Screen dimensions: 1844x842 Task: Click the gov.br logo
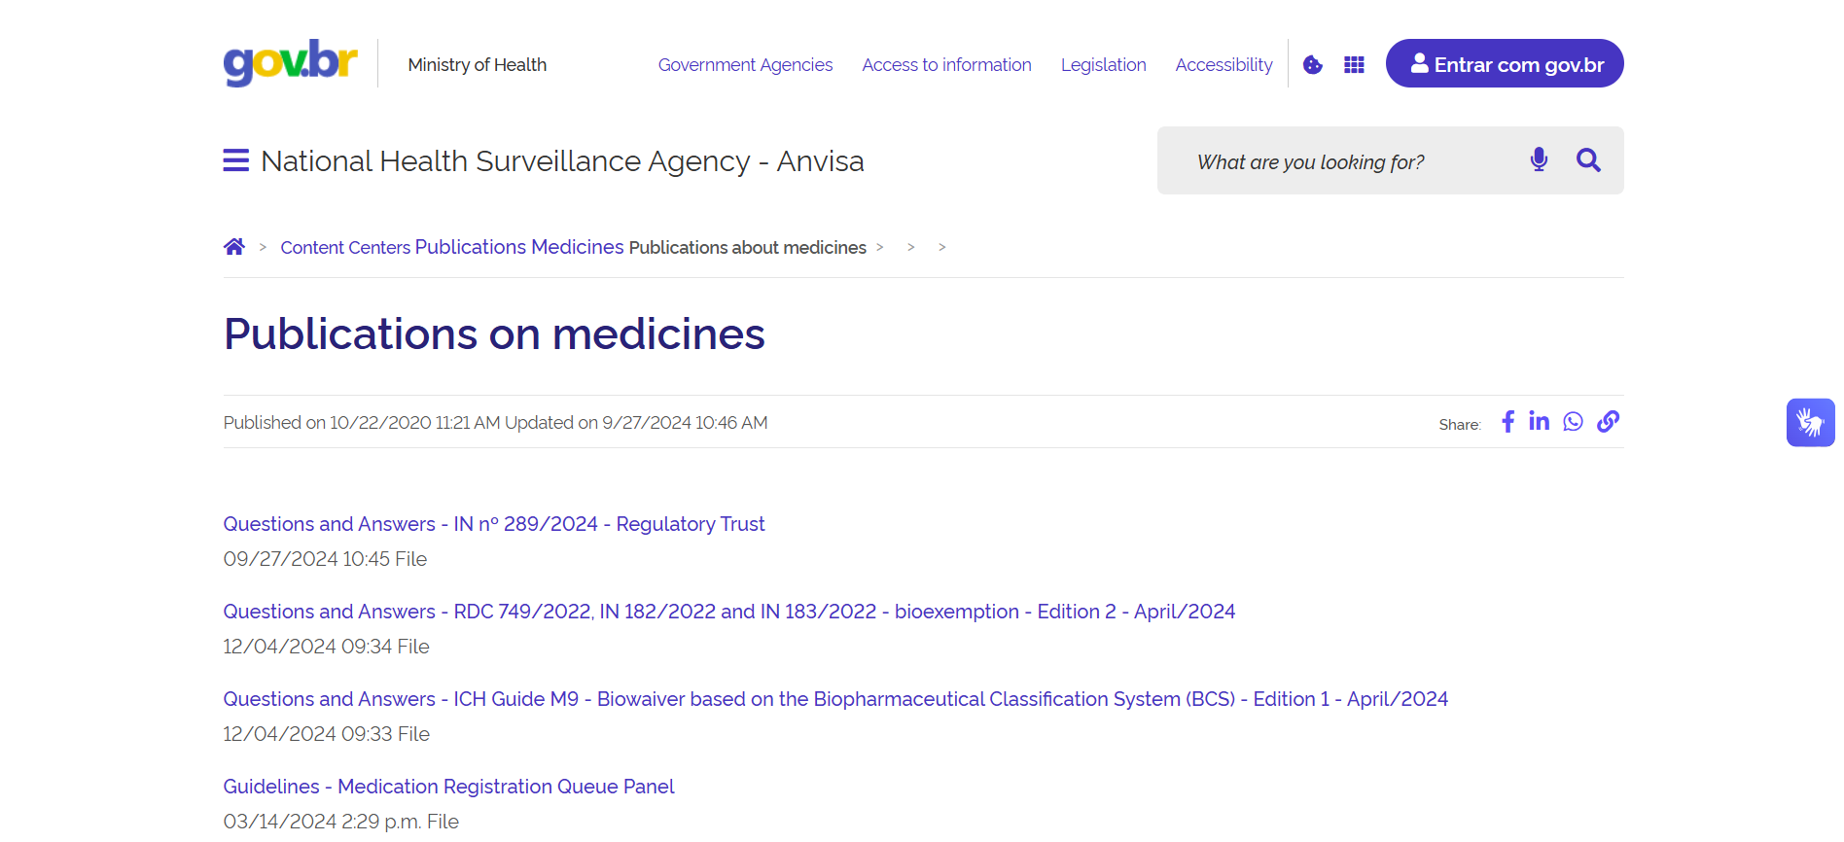pos(290,63)
